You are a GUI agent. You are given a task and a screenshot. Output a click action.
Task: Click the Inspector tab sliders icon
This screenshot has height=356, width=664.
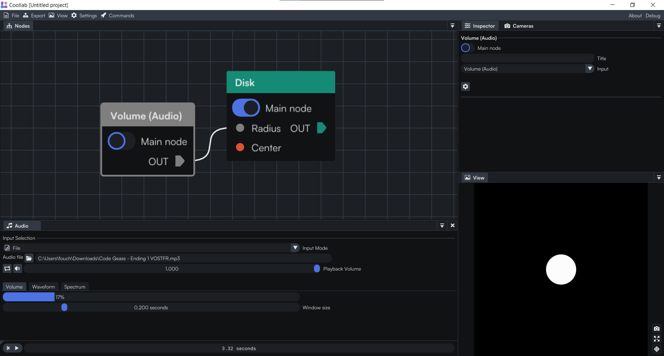click(x=468, y=26)
